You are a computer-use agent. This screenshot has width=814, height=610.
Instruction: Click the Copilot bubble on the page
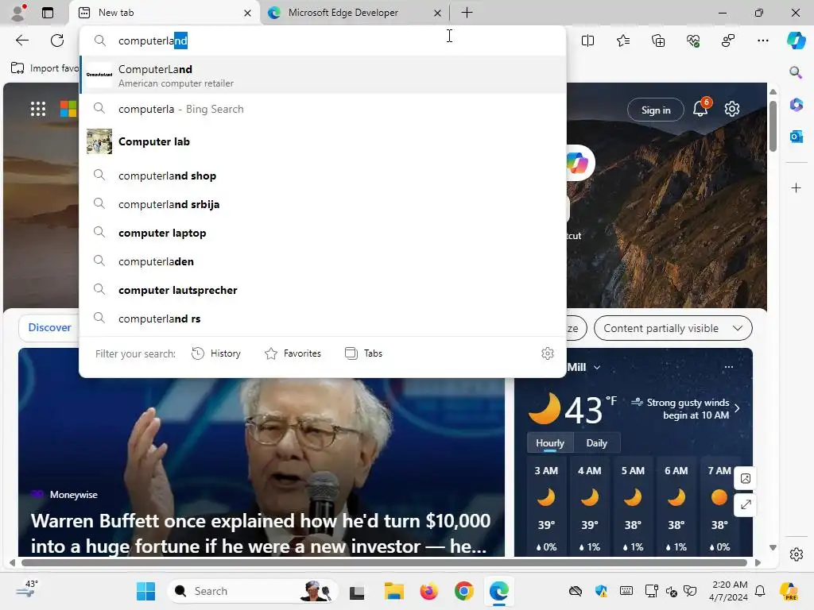578,163
